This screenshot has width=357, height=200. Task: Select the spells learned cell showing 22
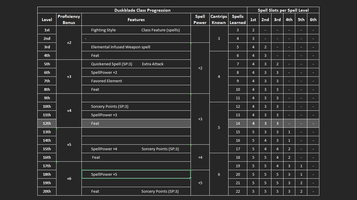tap(238, 192)
